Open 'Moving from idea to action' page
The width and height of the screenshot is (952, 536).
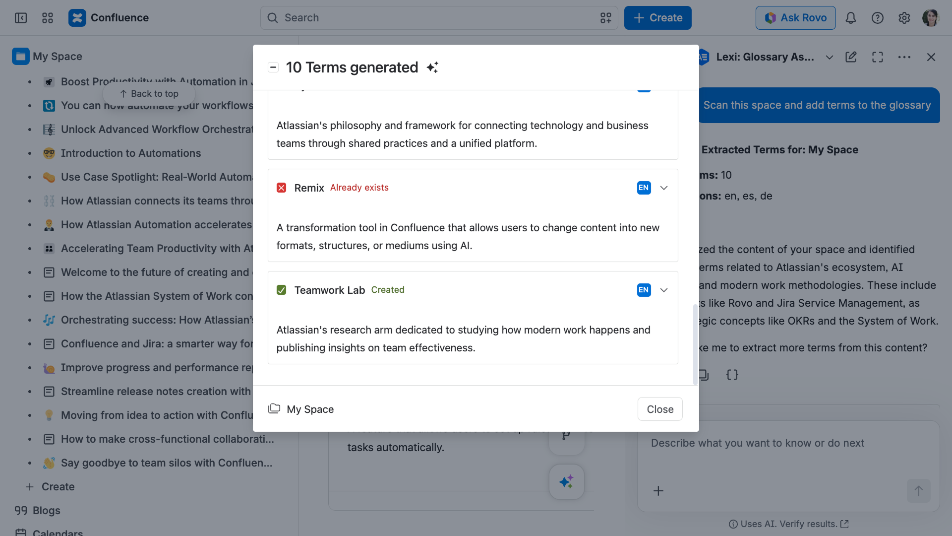(157, 415)
